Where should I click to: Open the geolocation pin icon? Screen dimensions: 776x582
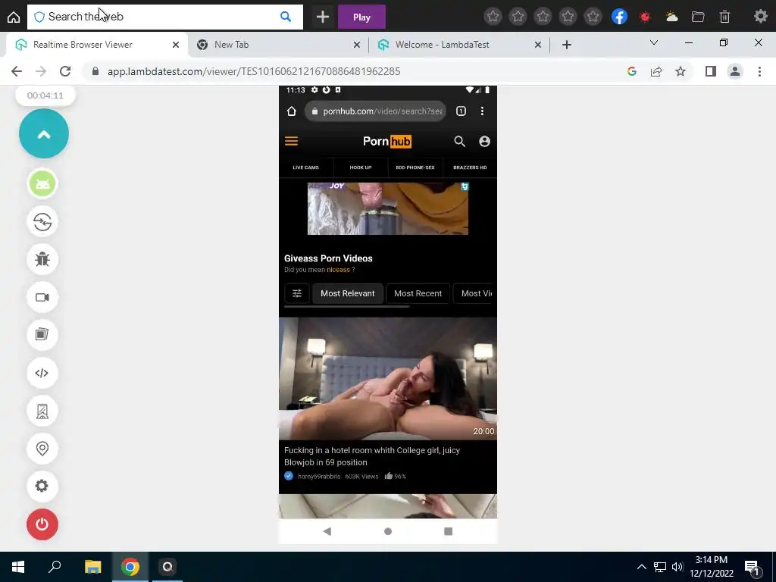(x=42, y=449)
